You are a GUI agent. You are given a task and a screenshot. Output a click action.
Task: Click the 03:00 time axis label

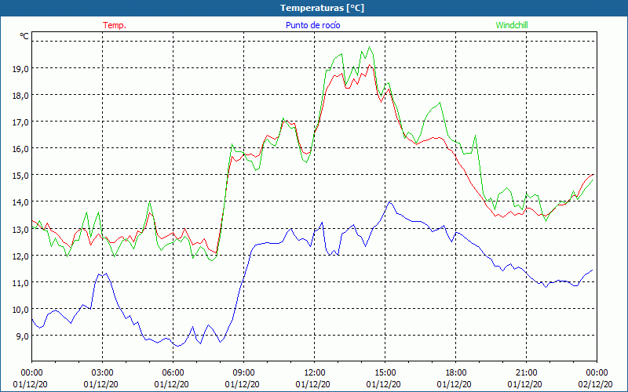click(102, 373)
